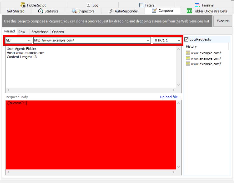Viewport: 234px width, 183px height.
Task: Click the Statistics stopwatch icon
Action: click(40, 11)
